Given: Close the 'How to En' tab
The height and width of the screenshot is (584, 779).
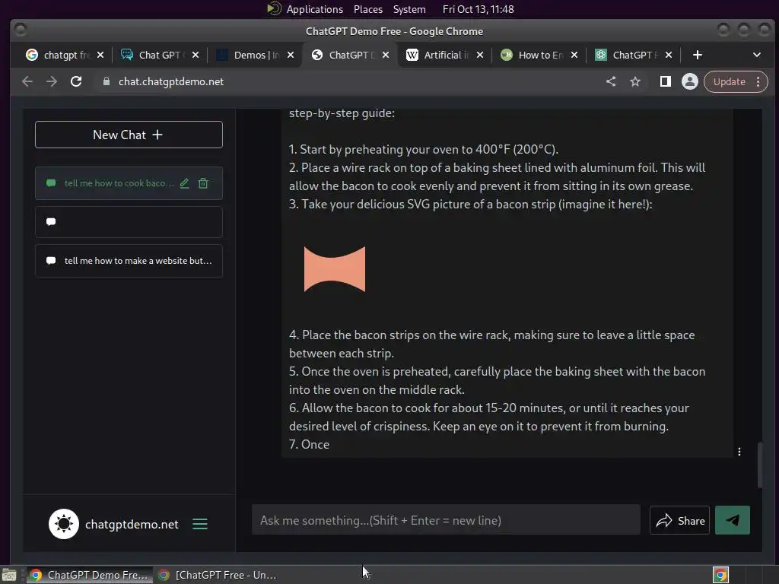Looking at the screenshot, I should (574, 55).
